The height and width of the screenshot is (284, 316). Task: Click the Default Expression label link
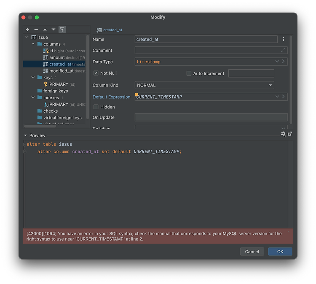(x=112, y=97)
